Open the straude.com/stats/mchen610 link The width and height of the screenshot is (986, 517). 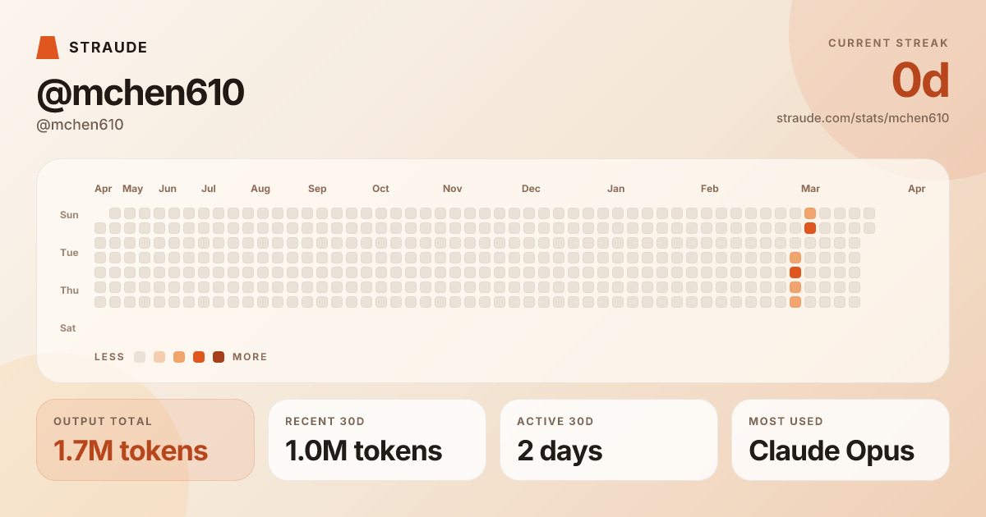click(863, 117)
